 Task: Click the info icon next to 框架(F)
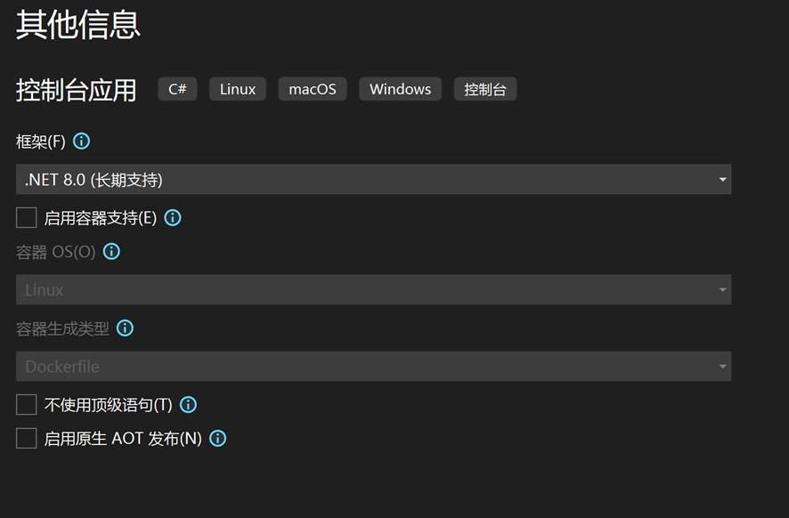tap(81, 141)
